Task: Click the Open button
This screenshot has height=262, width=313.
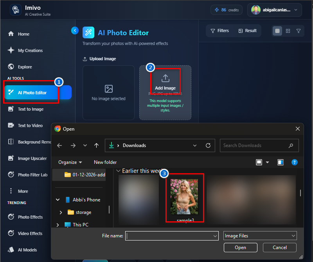Action: coord(240,248)
